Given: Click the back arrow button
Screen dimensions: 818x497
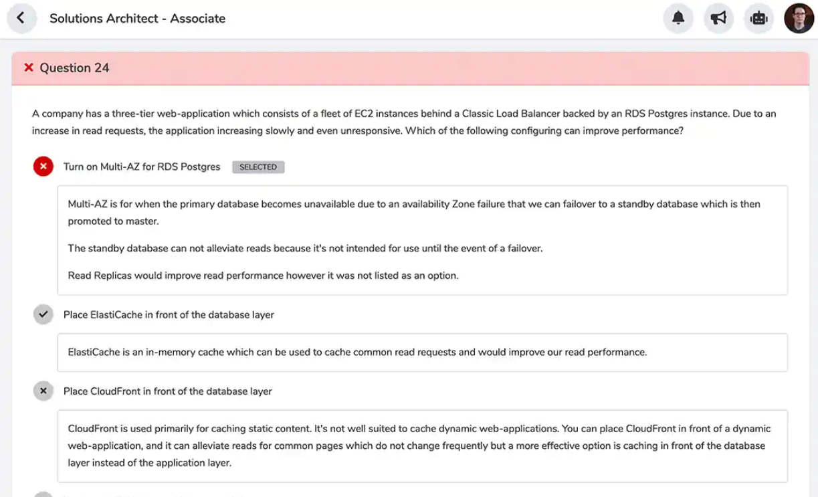Looking at the screenshot, I should [21, 18].
